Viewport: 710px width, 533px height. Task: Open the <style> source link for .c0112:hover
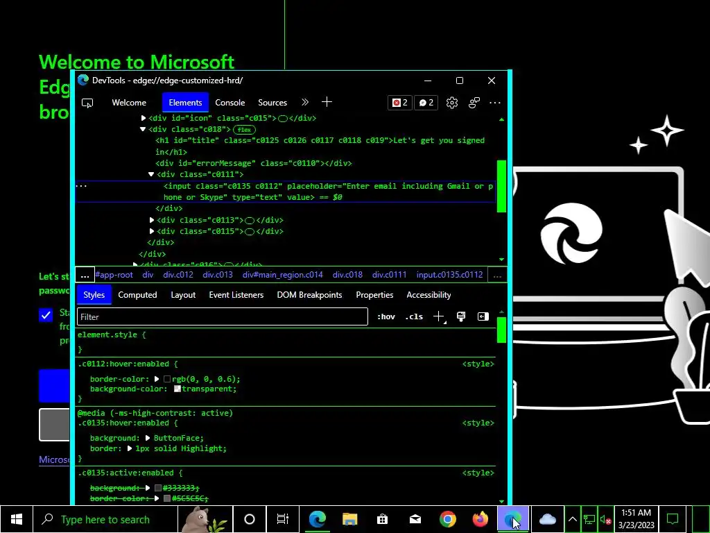pos(478,364)
